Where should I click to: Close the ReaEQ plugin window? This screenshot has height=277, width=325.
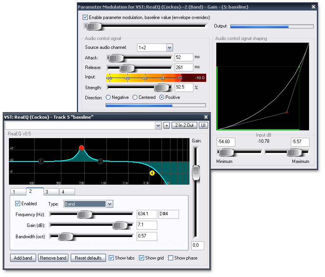(x=206, y=117)
